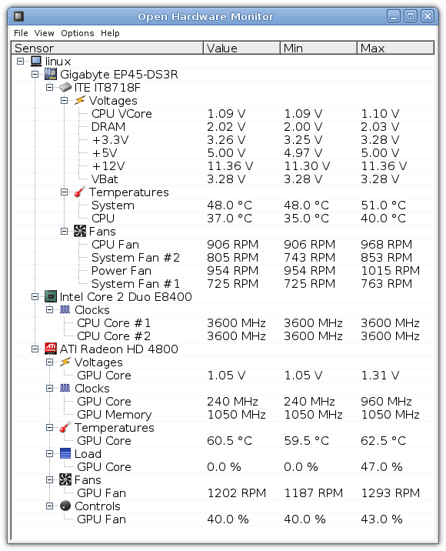Click the Min column header

pyautogui.click(x=318, y=48)
